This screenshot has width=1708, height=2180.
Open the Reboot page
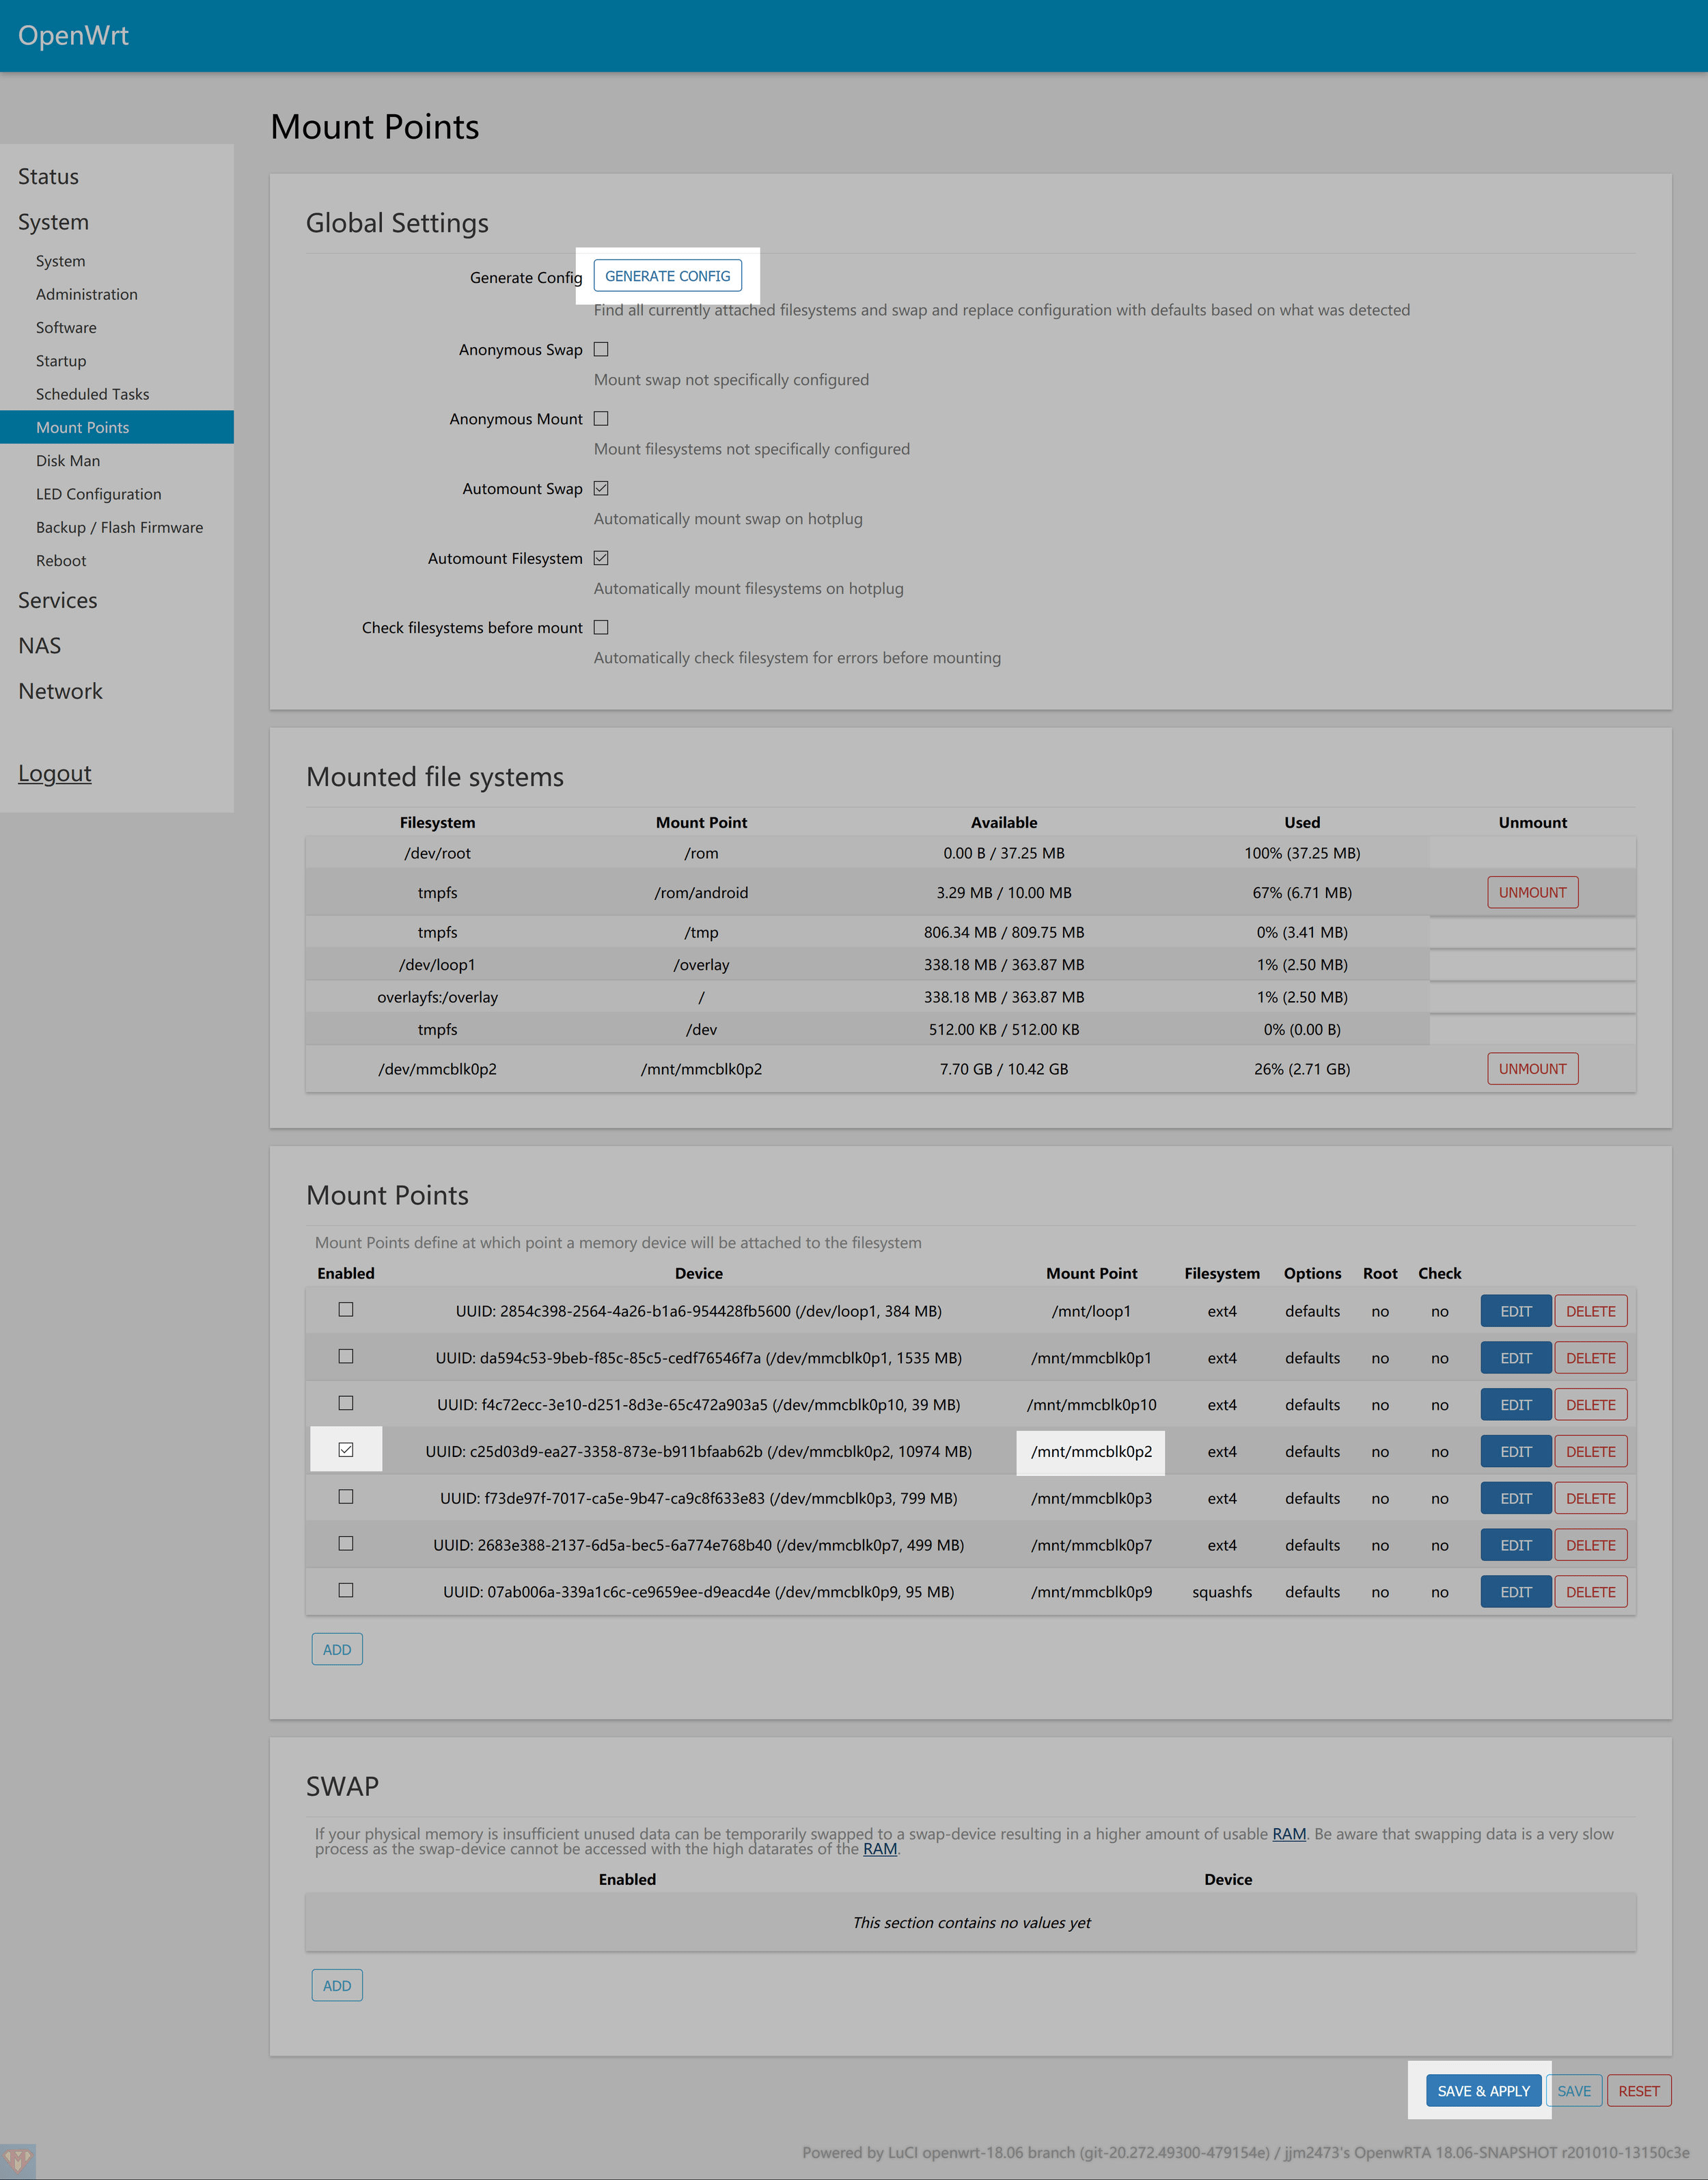(61, 561)
